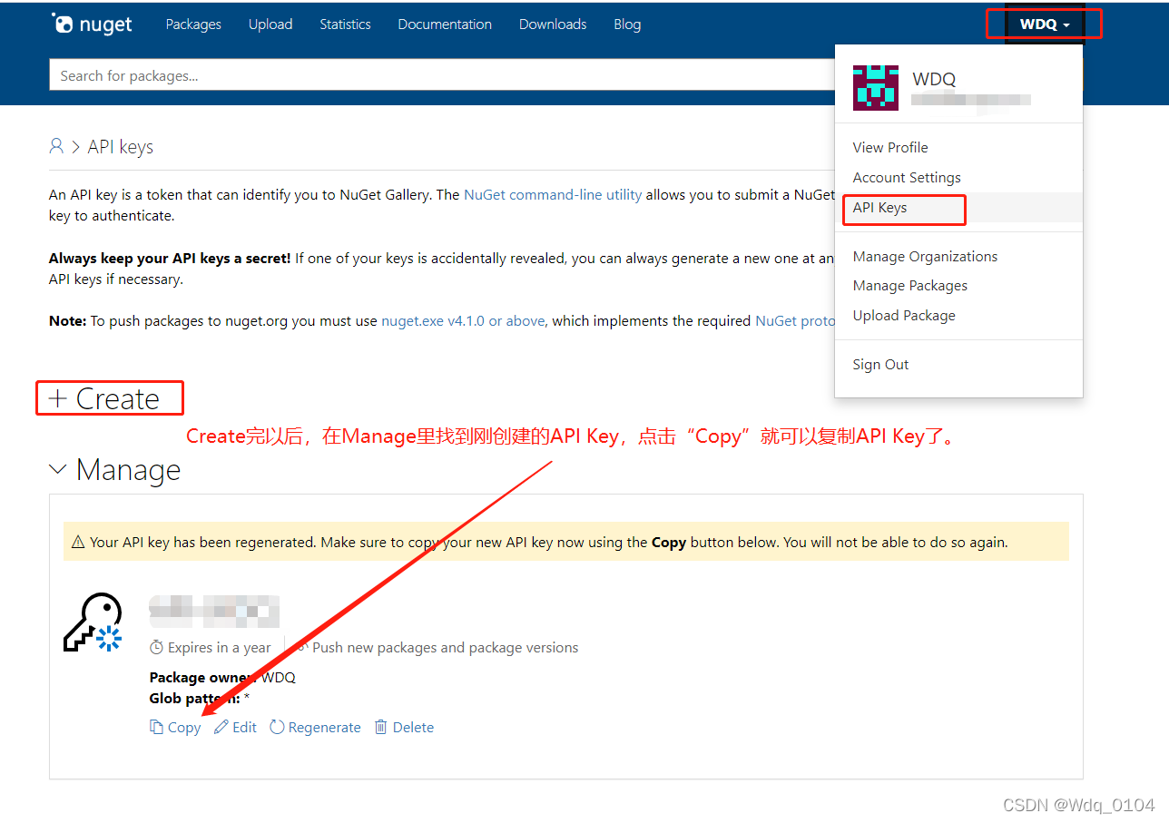The width and height of the screenshot is (1169, 823).
Task: Click the WDQ name in dropdown header
Action: tap(934, 79)
